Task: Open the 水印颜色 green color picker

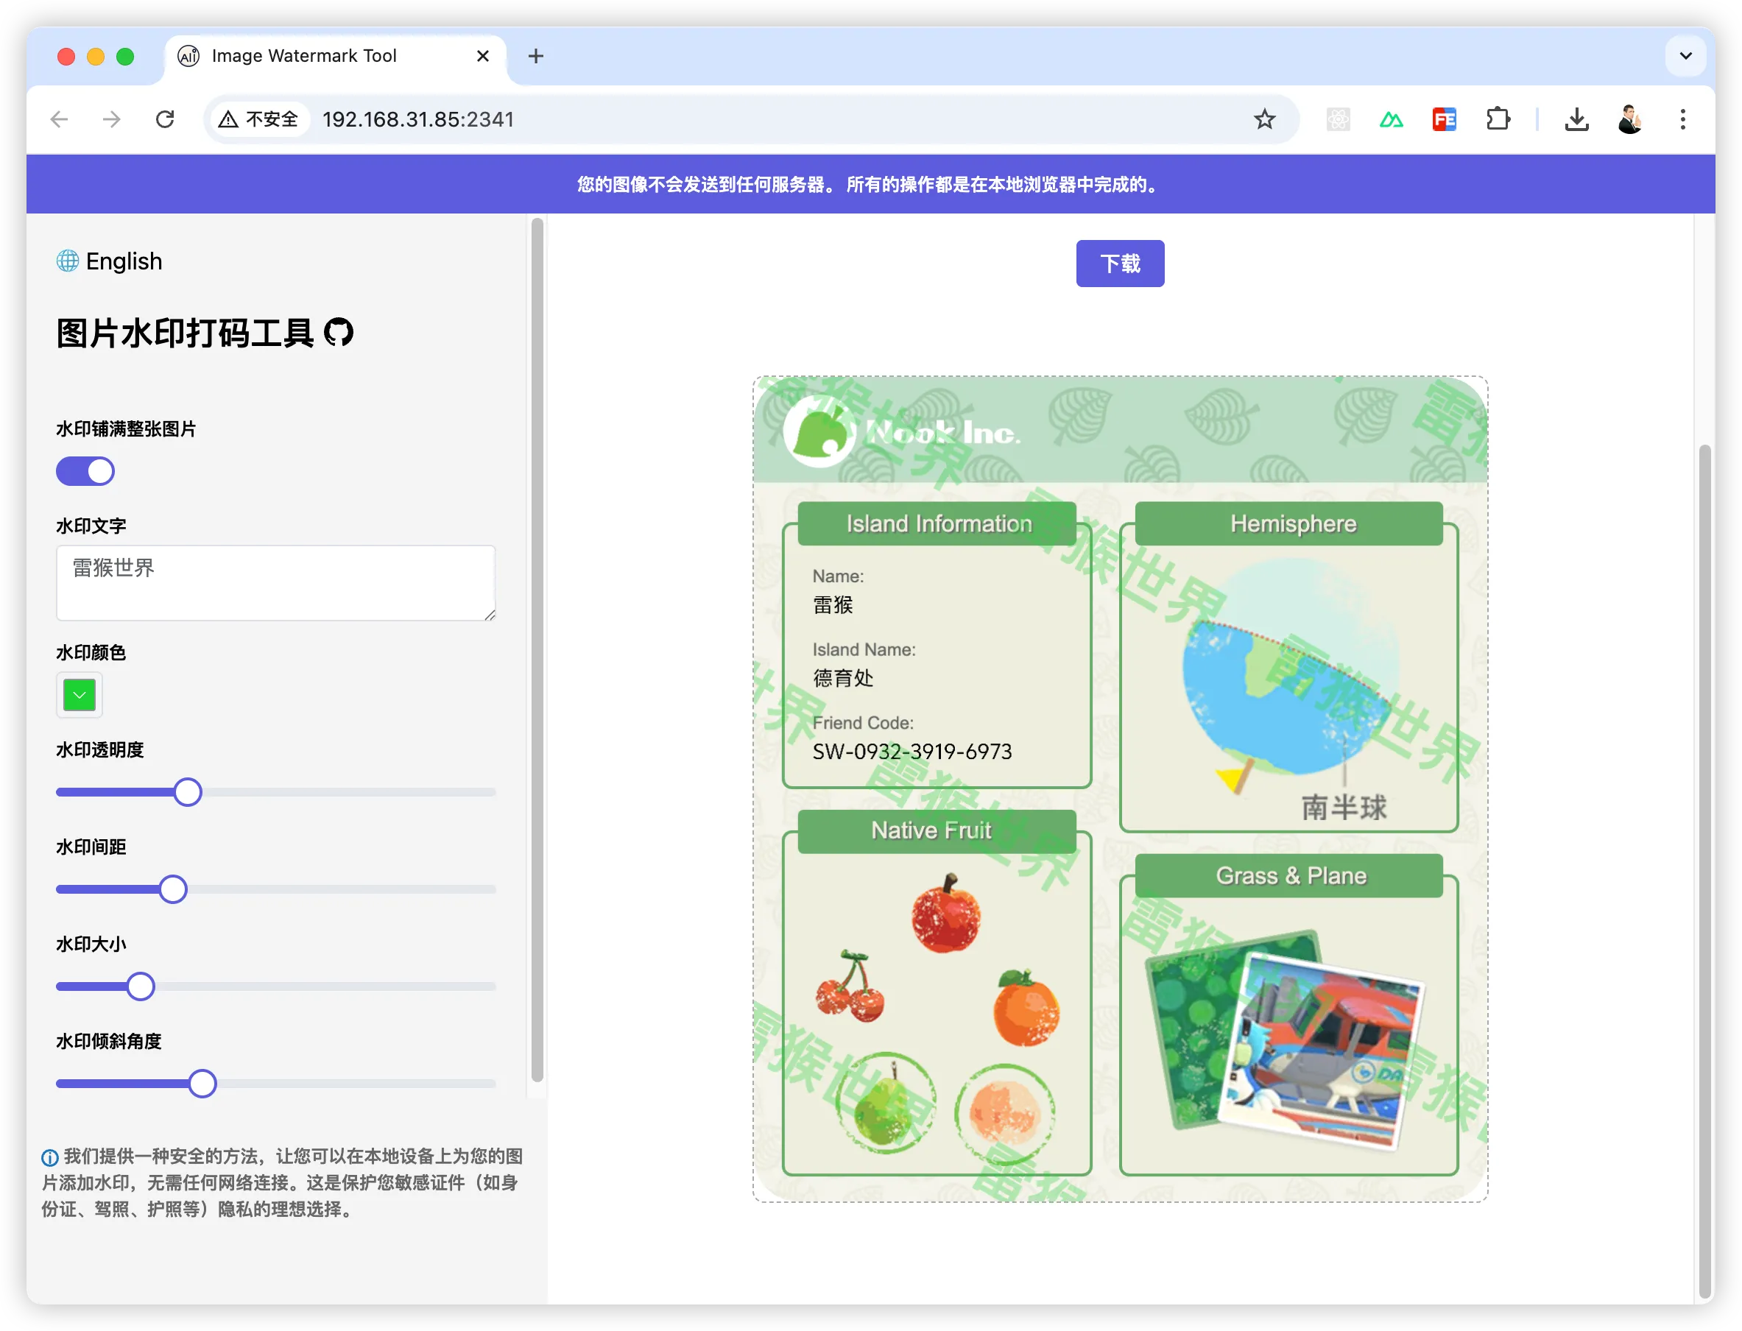Action: click(80, 695)
